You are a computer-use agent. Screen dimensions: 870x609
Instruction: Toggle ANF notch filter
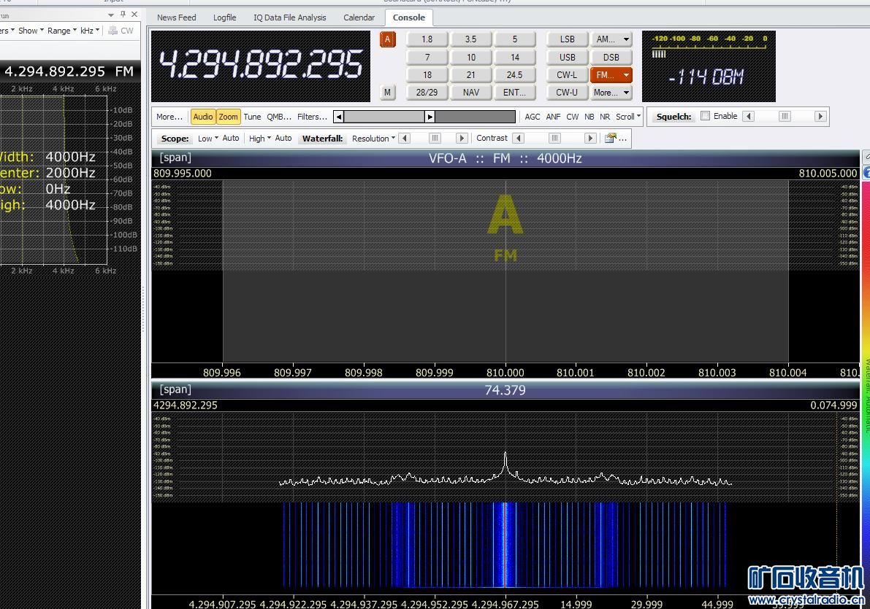(x=553, y=117)
